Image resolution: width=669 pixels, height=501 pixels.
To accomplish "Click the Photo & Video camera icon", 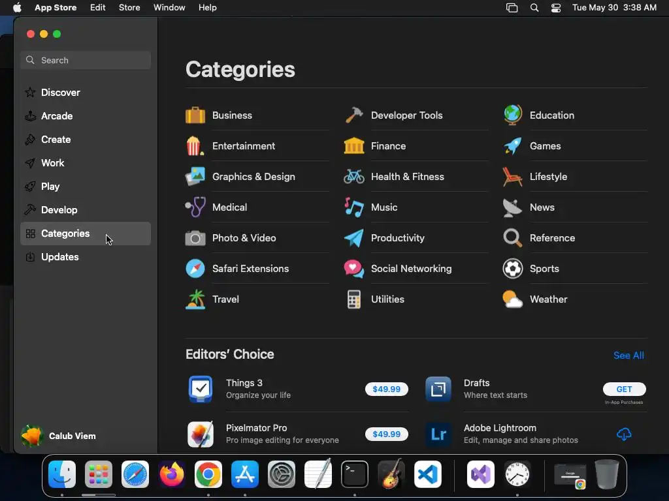I will point(195,238).
